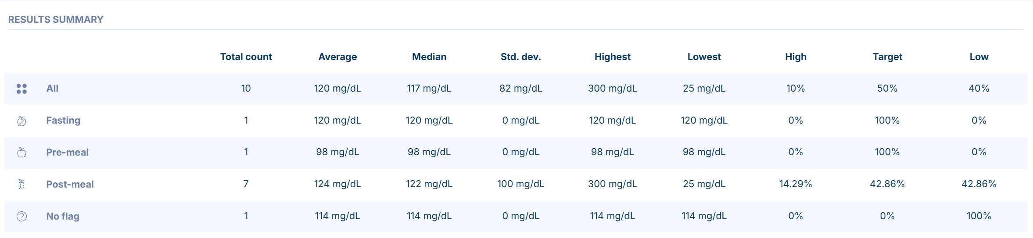Click the Median column header
Viewport: 1033px width, 238px height.
point(429,57)
